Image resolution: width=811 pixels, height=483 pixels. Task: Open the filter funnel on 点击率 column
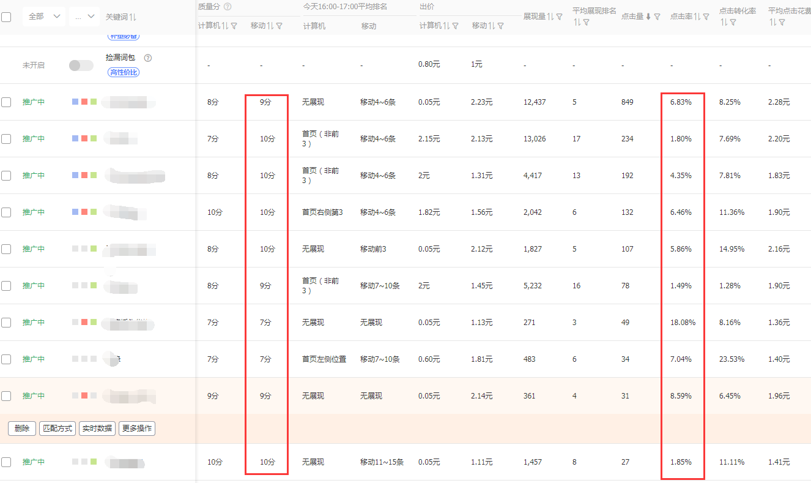coord(706,17)
